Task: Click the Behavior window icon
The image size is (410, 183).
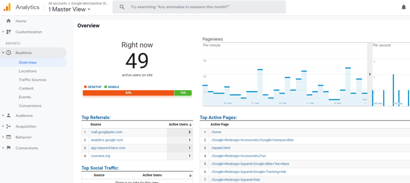Action: (9, 137)
